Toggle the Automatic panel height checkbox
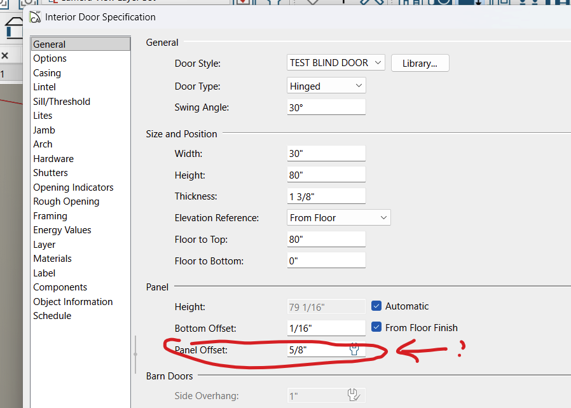Viewport: 571px width, 408px height. (376, 306)
